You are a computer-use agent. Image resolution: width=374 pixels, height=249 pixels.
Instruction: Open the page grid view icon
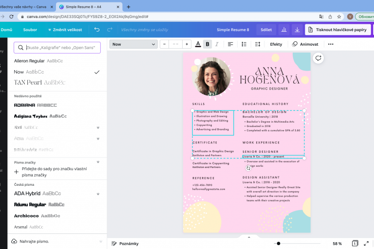tap(355, 243)
